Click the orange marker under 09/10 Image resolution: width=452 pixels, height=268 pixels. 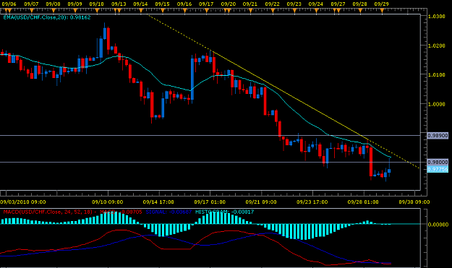click(x=97, y=11)
